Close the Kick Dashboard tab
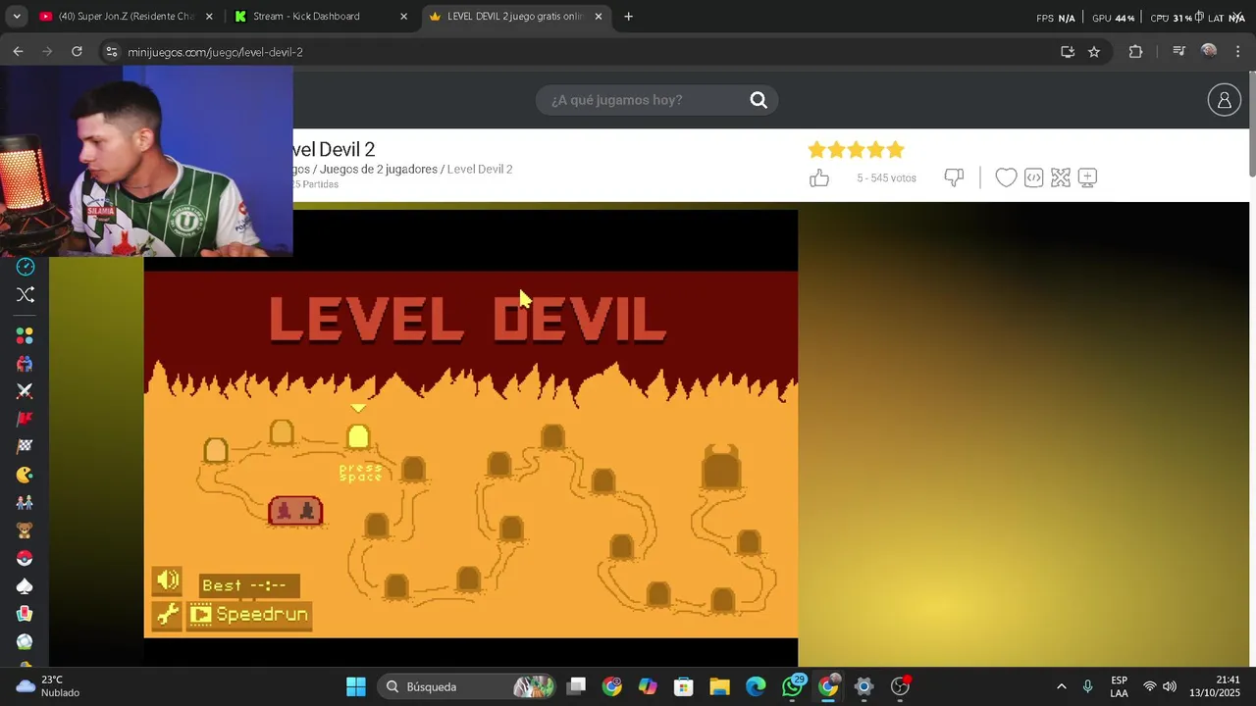 (404, 17)
